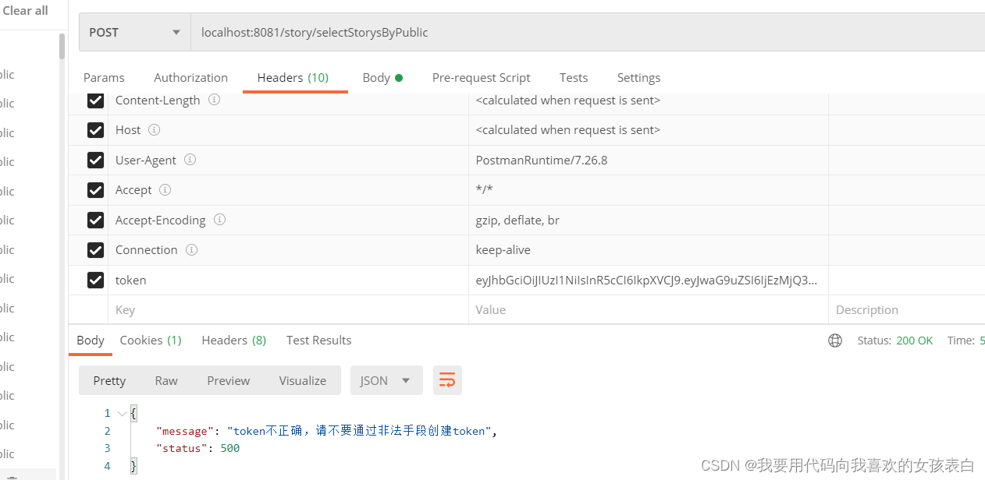The width and height of the screenshot is (985, 480).
Task: Click the wrap lines icon in response toolbar
Action: point(447,380)
